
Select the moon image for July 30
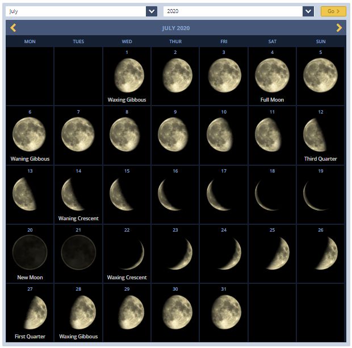point(177,313)
